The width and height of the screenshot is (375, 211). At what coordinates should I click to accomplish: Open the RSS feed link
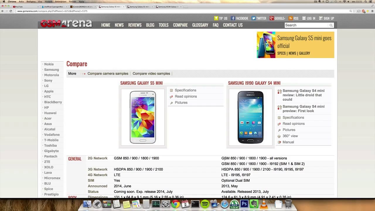pyautogui.click(x=293, y=18)
